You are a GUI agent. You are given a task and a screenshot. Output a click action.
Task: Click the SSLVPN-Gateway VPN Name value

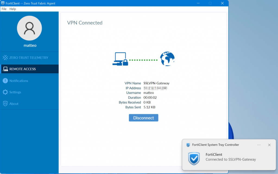click(156, 83)
